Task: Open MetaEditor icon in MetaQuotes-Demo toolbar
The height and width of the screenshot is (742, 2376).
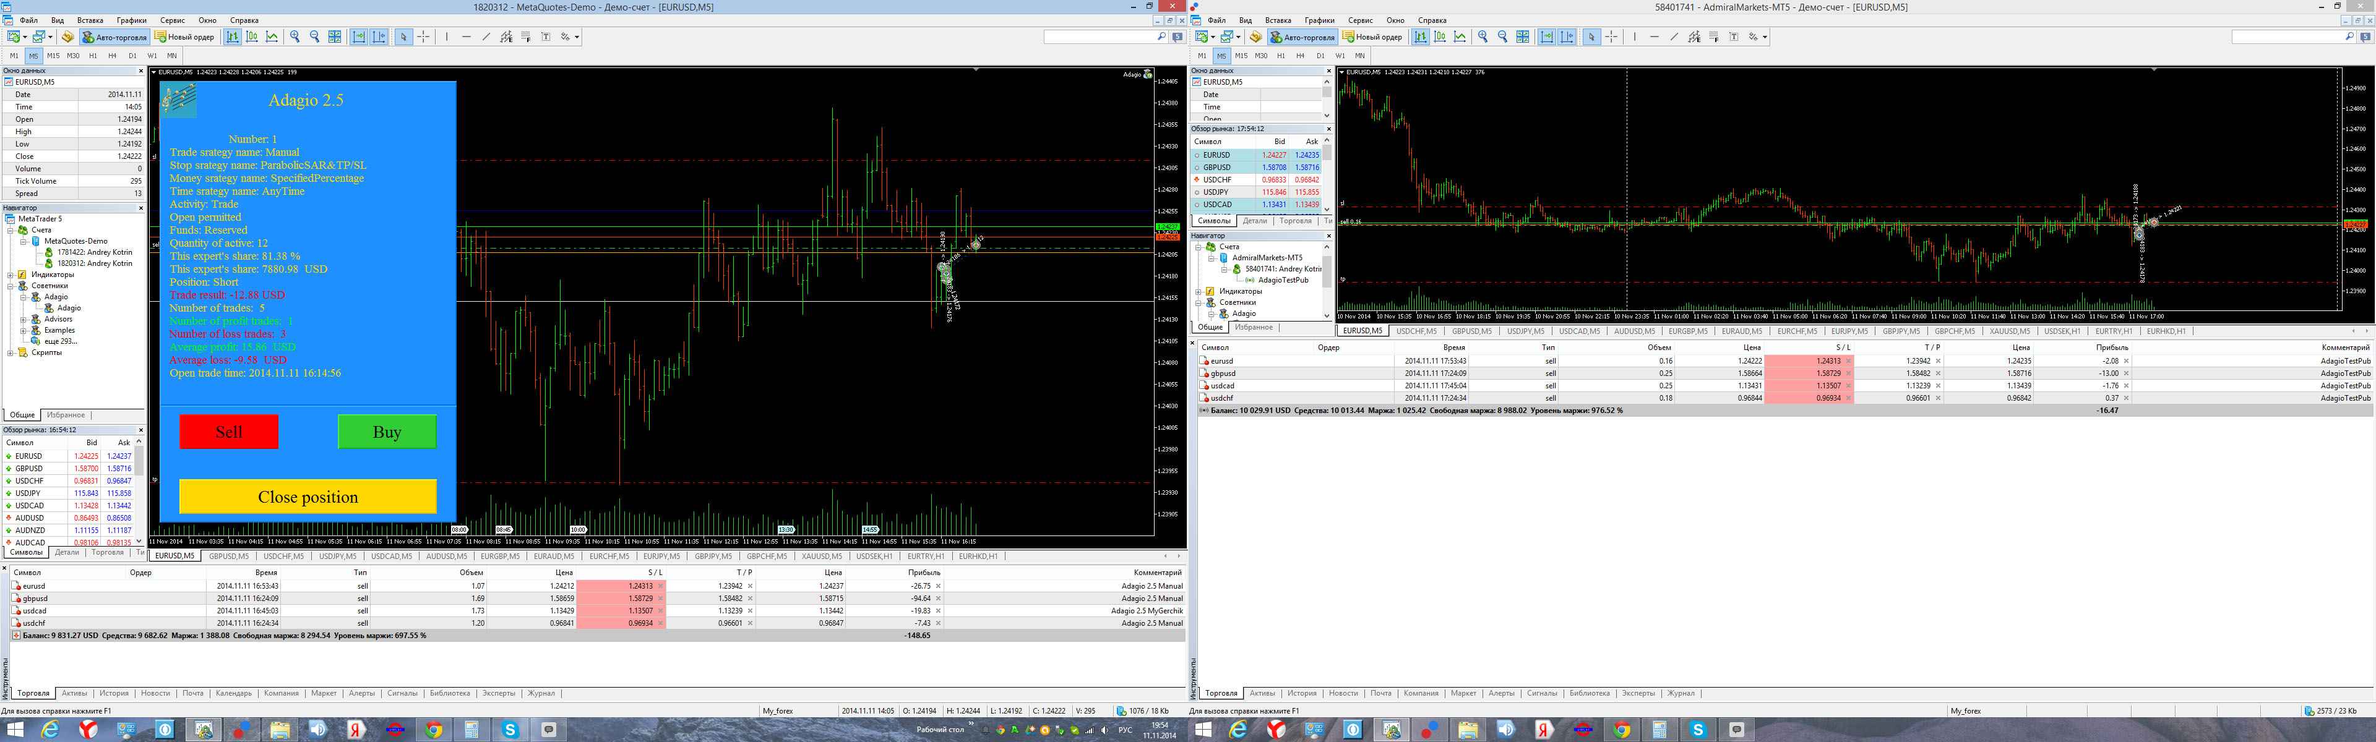Action: (67, 37)
